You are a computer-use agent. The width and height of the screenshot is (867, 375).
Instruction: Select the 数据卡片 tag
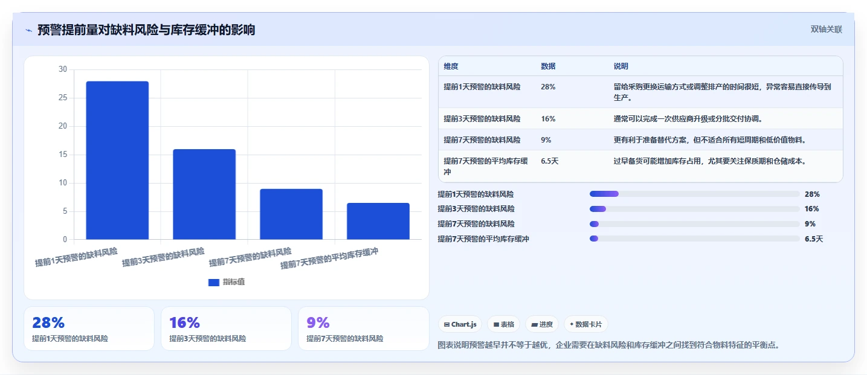click(x=586, y=324)
